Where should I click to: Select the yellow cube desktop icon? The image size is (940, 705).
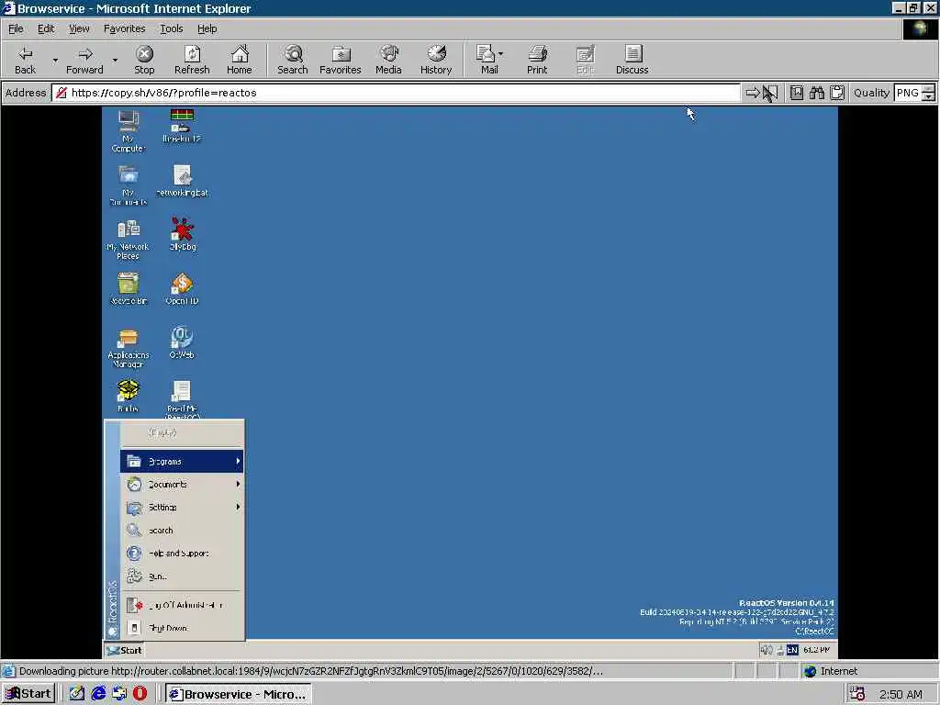(x=129, y=396)
